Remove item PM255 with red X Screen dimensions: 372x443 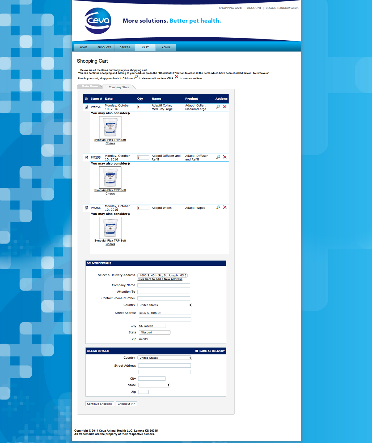pos(225,157)
